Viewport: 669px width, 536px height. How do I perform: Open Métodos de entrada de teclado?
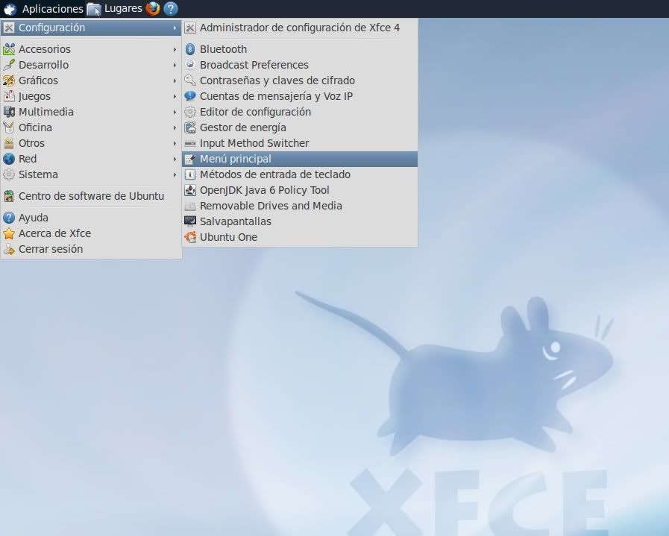tap(300, 174)
